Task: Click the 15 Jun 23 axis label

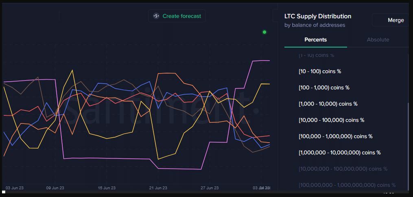Action: (107, 188)
